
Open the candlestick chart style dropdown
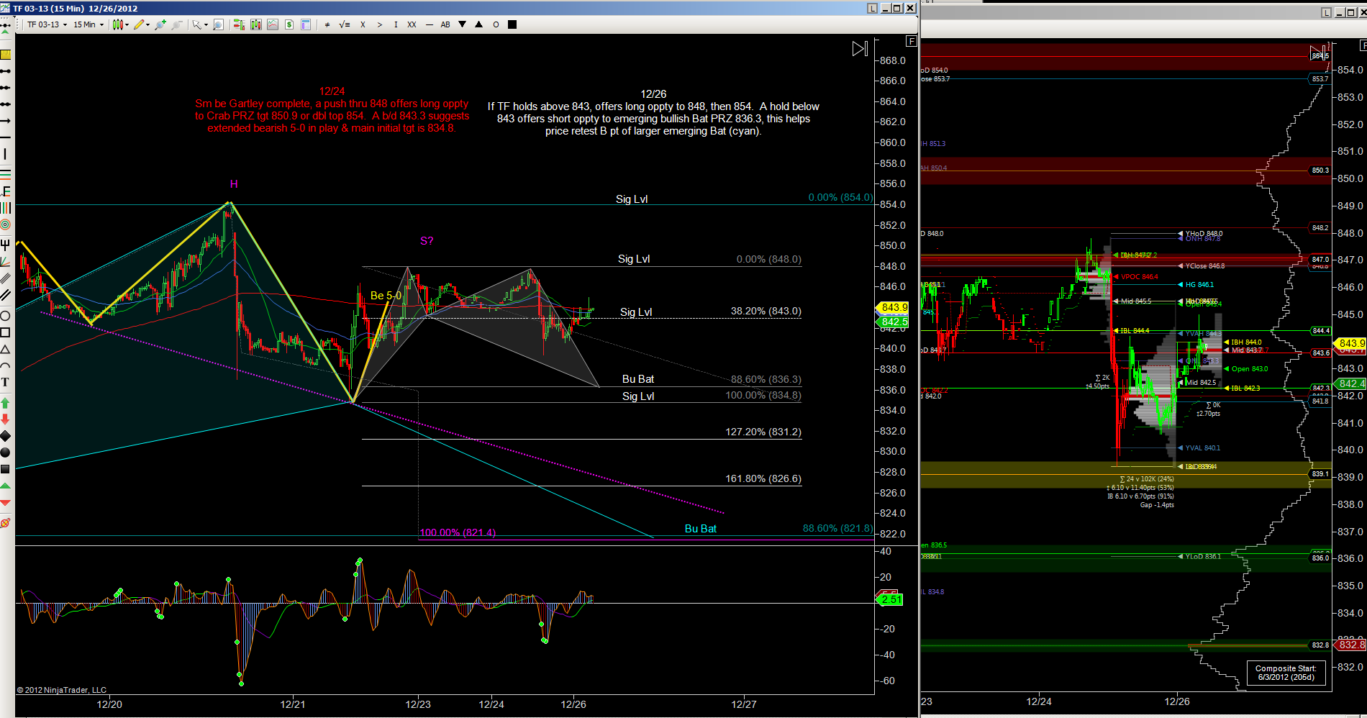(120, 24)
